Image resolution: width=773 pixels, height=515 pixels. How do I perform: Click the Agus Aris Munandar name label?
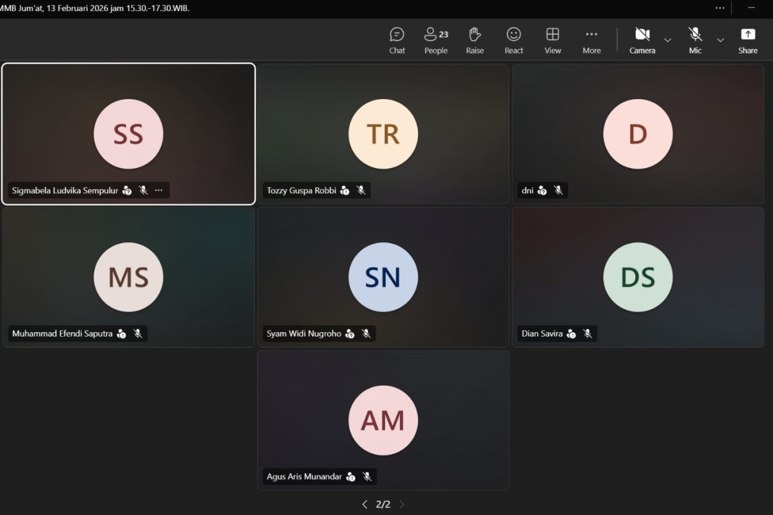pos(304,477)
